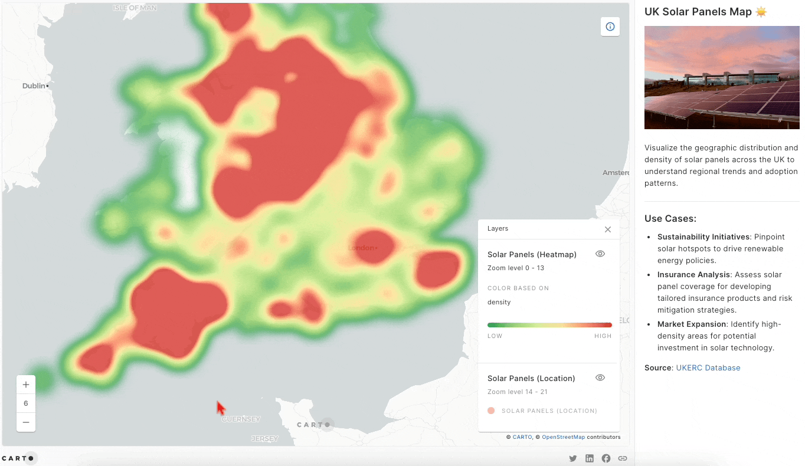Share the map on Twitter
This screenshot has height=466, width=805.
point(572,458)
